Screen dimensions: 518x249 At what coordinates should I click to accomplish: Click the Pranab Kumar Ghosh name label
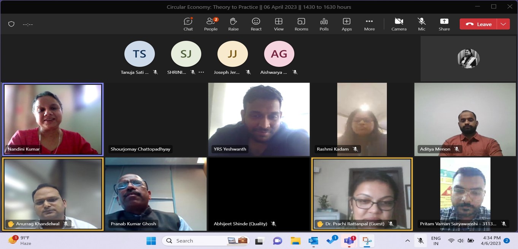coord(133,224)
